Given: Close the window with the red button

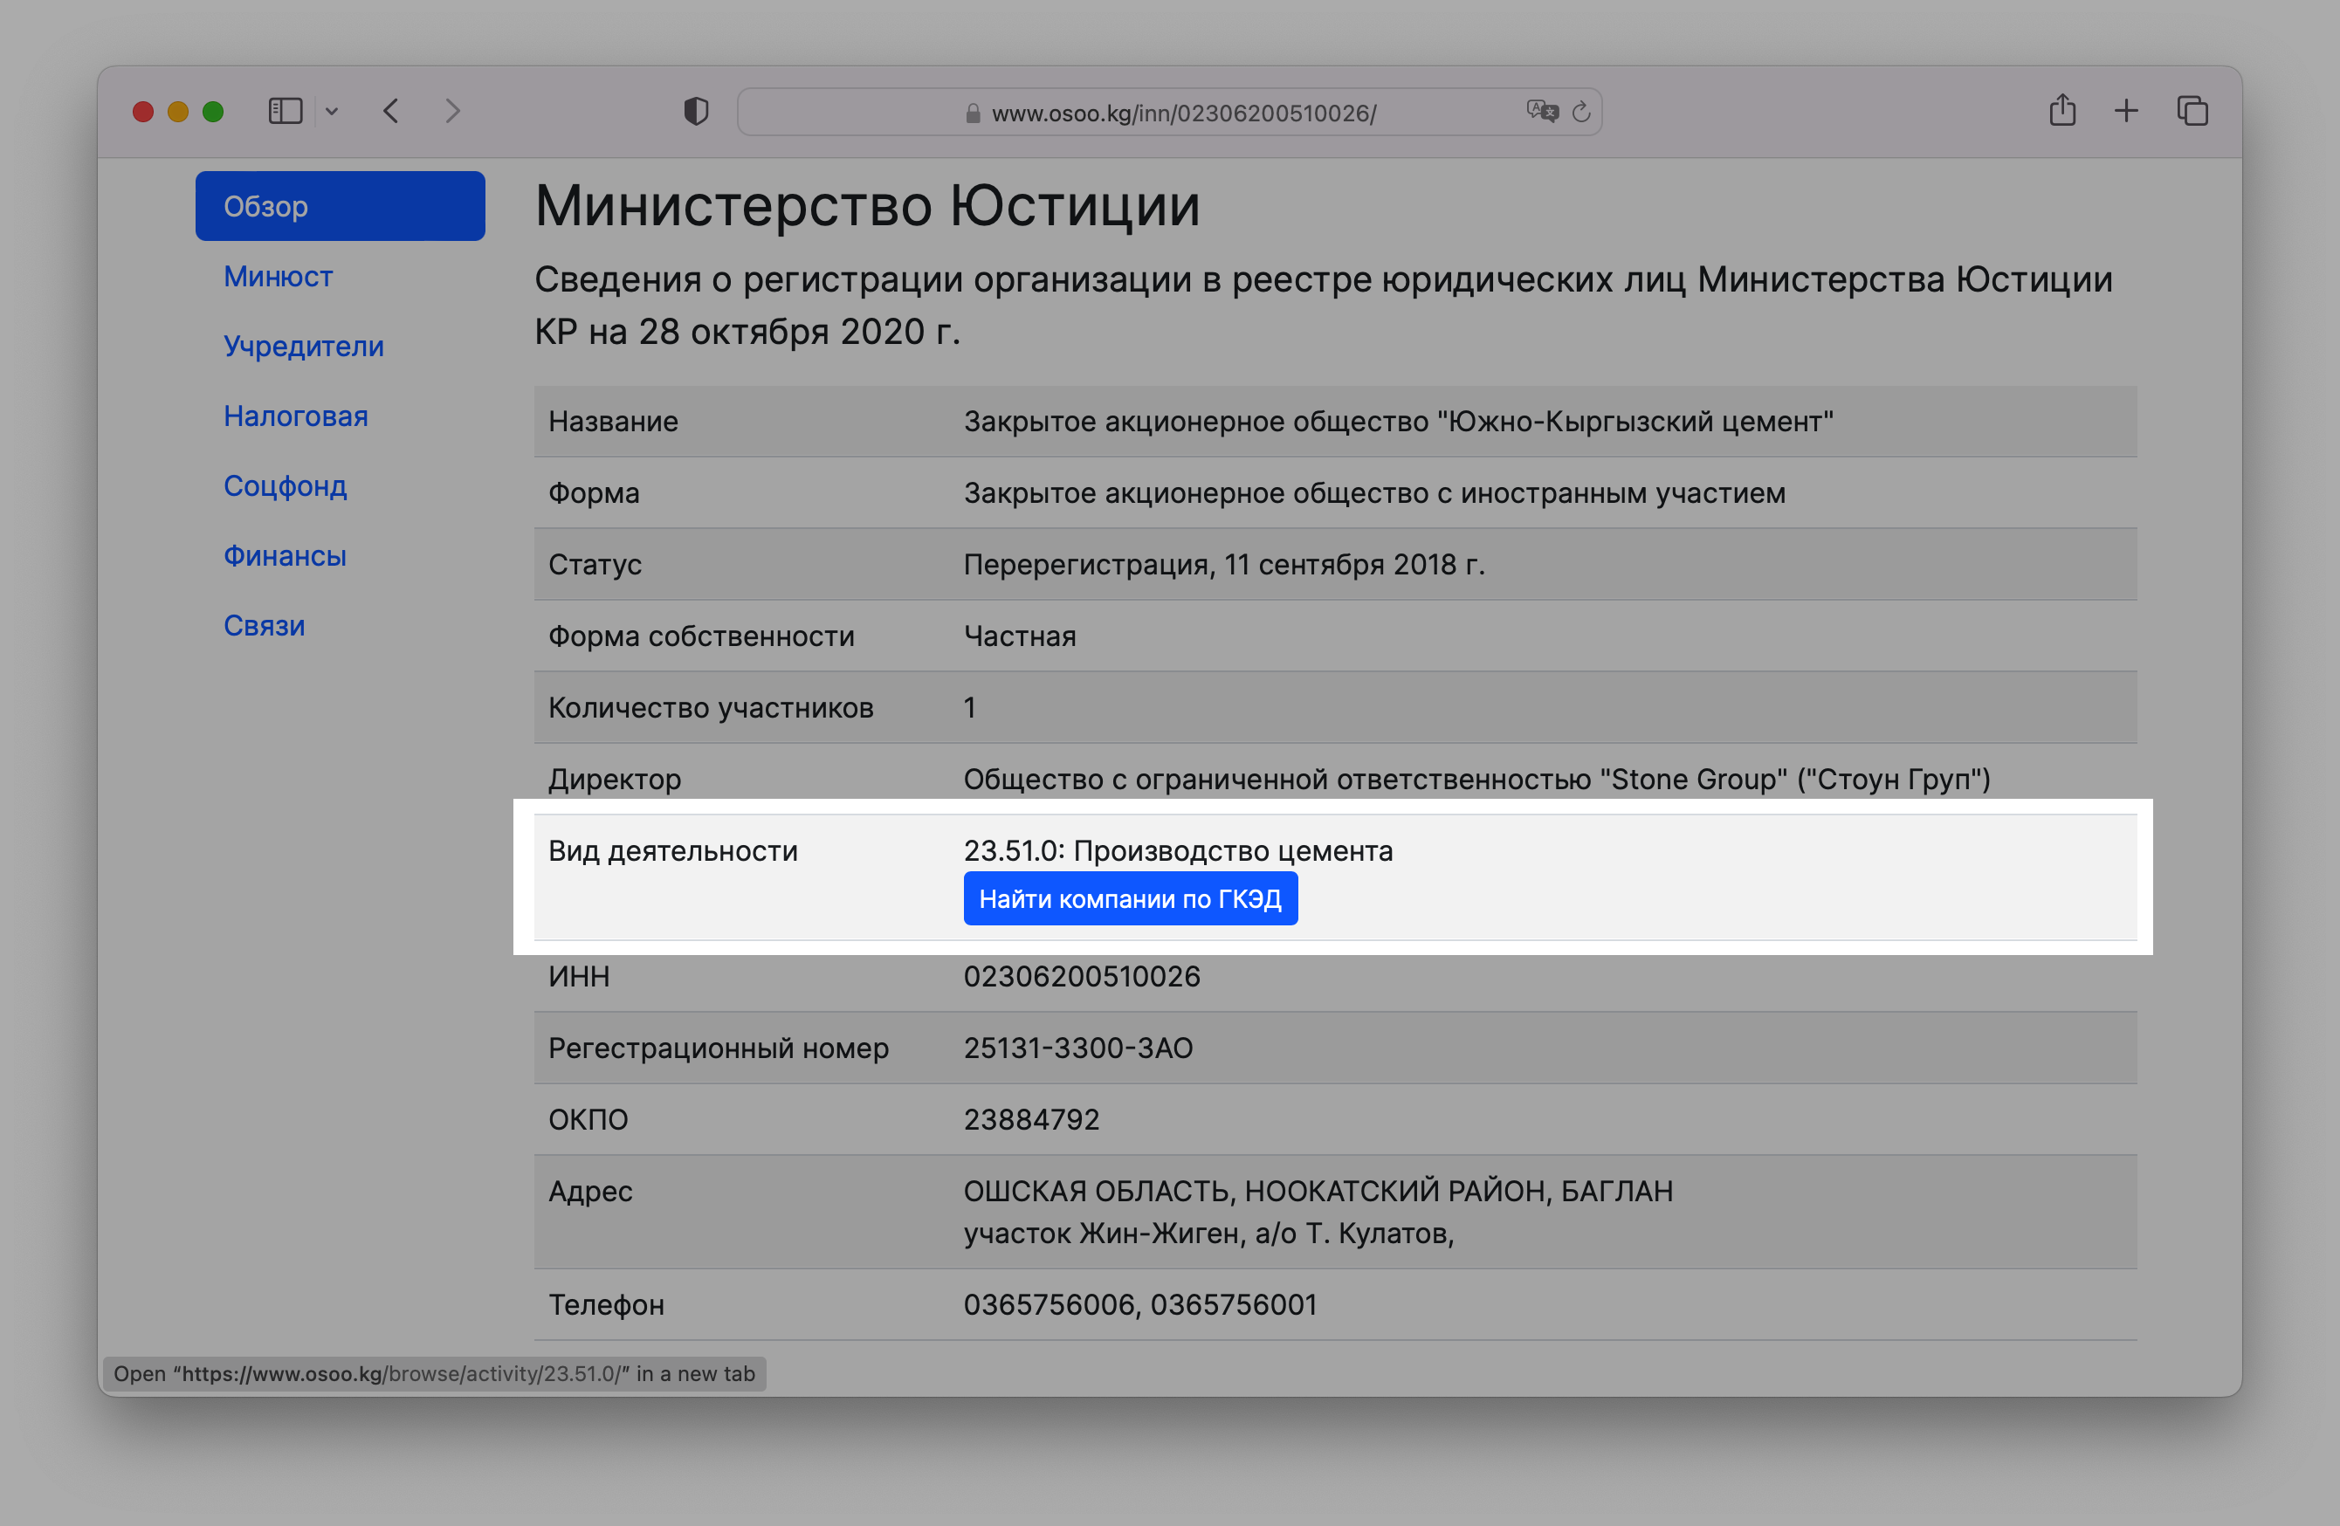Looking at the screenshot, I should [x=142, y=111].
